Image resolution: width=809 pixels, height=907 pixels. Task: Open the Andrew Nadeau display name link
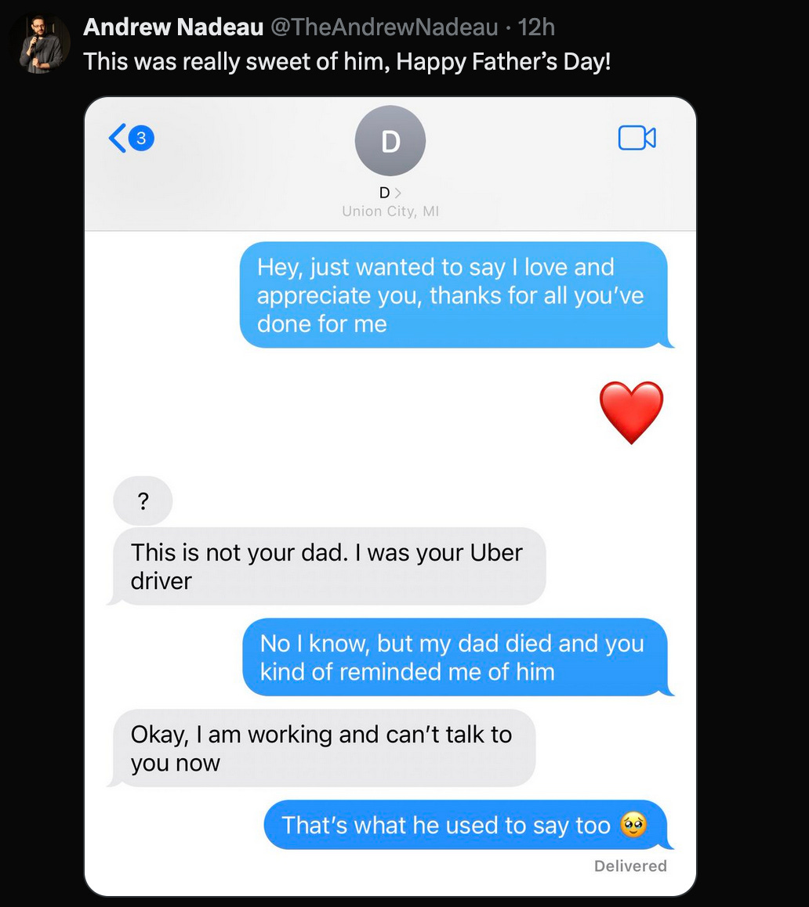coord(173,27)
